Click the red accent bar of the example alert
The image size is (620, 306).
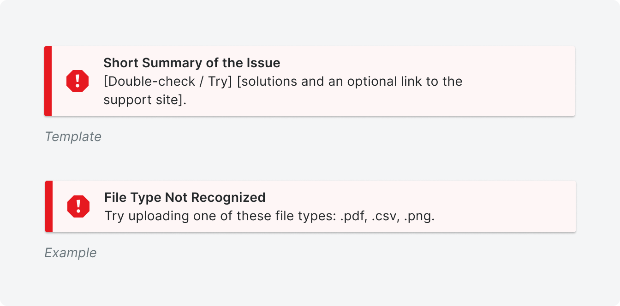[49, 206]
